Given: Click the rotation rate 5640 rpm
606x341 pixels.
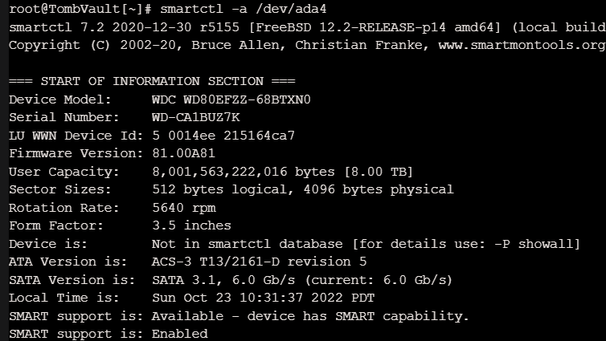Looking at the screenshot, I should point(183,208).
